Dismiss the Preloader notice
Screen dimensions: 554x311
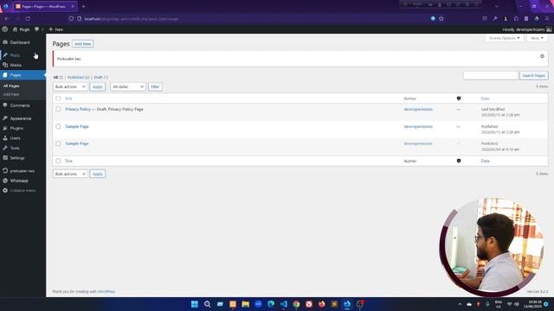coord(542,56)
